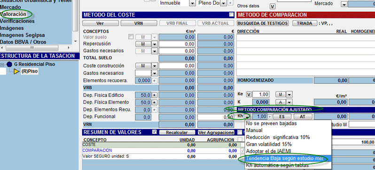
Task: Click the Repercusión €/m² input field
Action: tap(177, 44)
